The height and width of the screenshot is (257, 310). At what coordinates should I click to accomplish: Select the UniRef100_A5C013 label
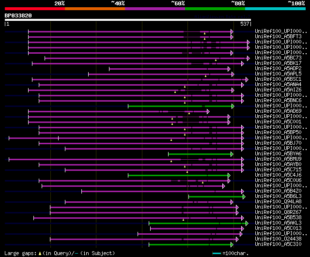(278, 228)
